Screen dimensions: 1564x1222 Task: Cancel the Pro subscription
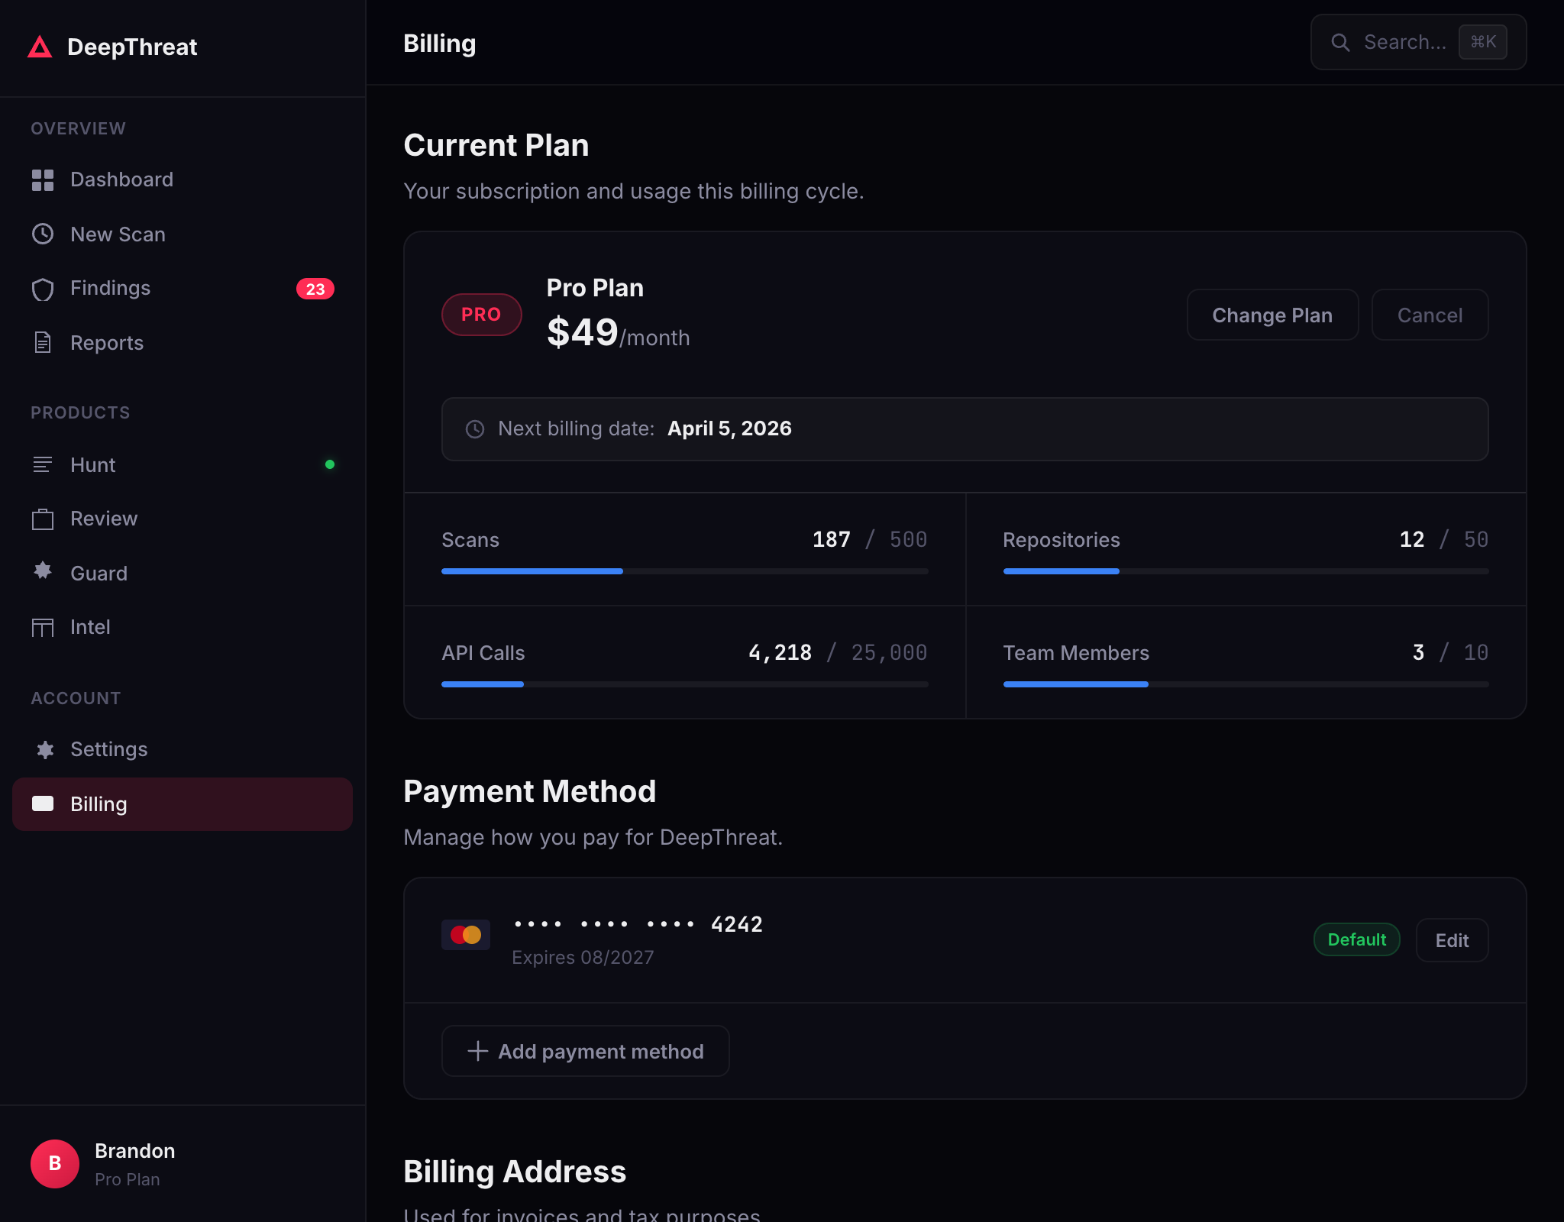tap(1430, 315)
